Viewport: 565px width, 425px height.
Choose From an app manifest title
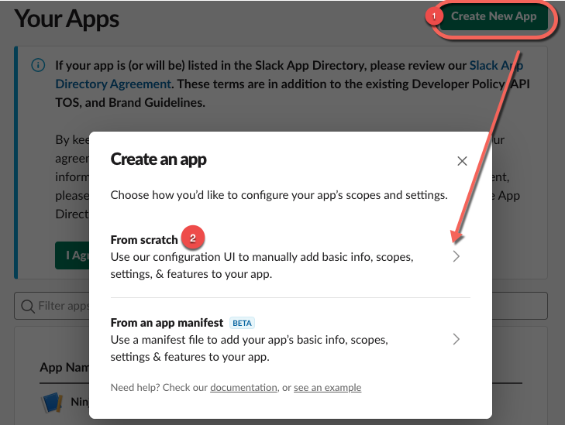(167, 322)
